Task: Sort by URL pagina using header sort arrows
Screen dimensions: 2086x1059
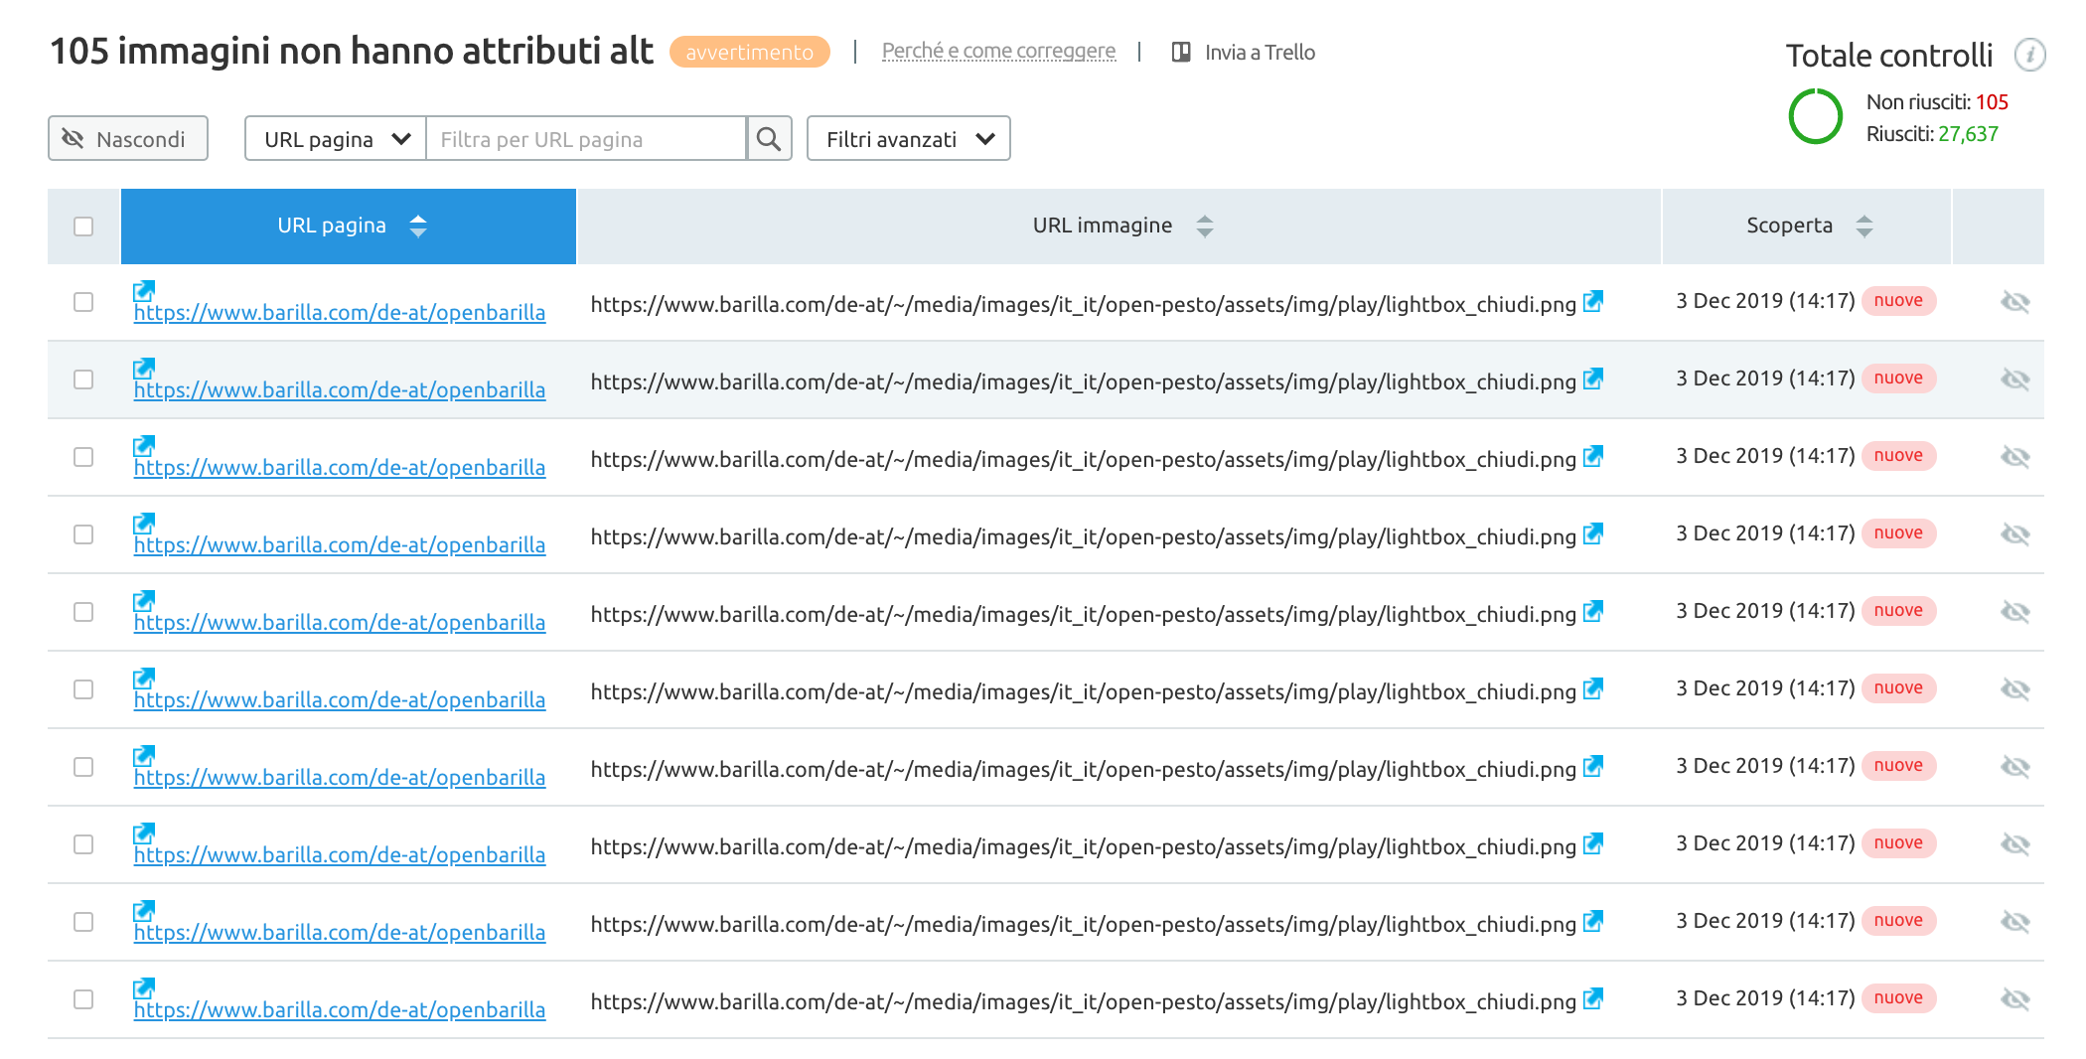Action: pyautogui.click(x=418, y=227)
